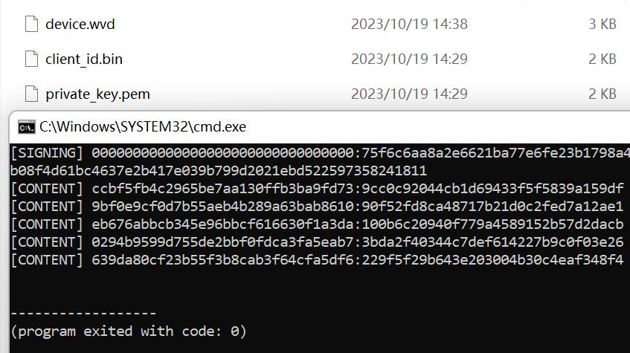Click the 2 KB size of client_id.bin
The height and width of the screenshot is (353, 630).
(x=602, y=59)
